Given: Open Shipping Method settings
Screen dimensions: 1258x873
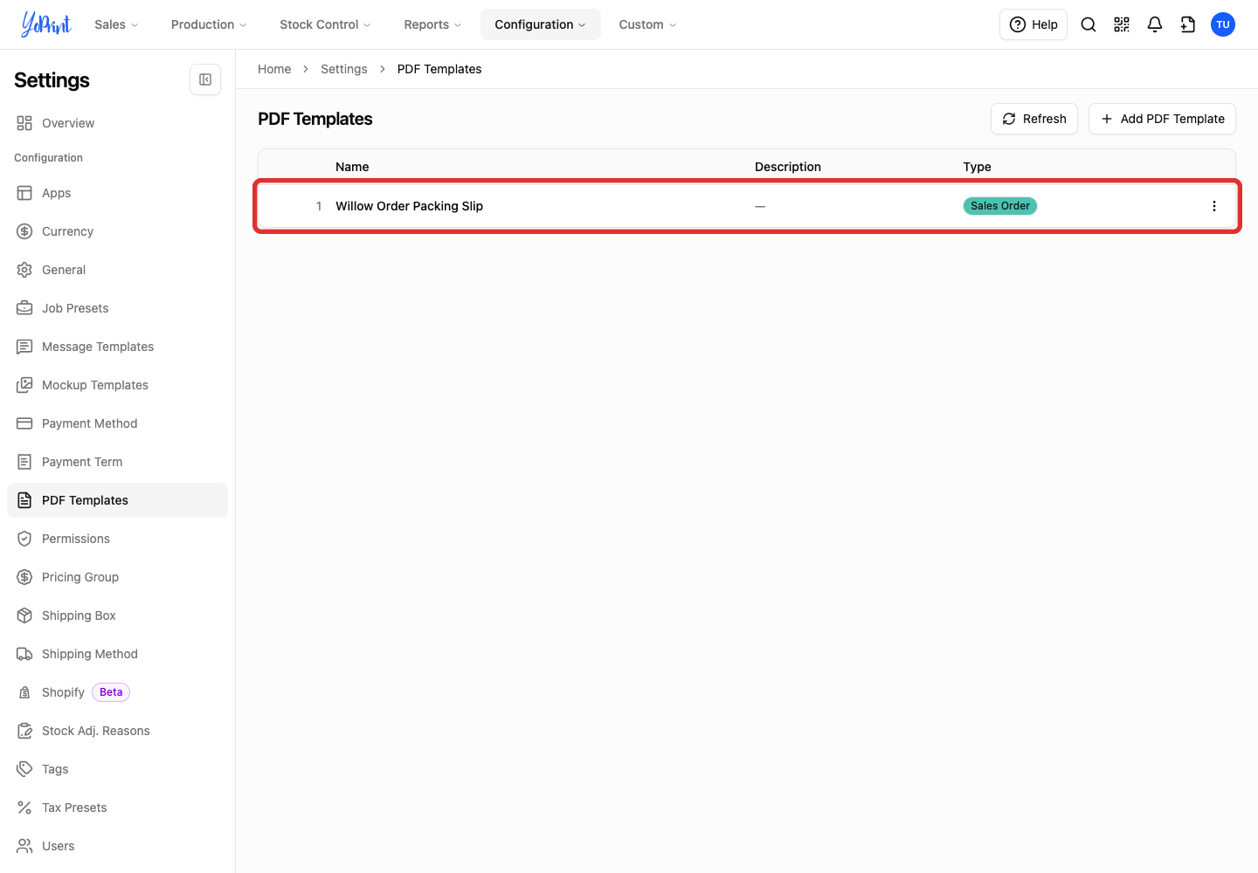Looking at the screenshot, I should click(117, 654).
